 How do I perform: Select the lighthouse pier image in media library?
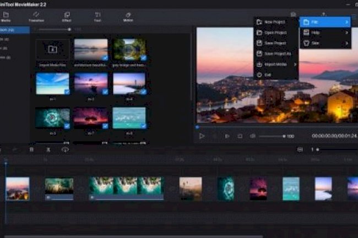(129, 84)
